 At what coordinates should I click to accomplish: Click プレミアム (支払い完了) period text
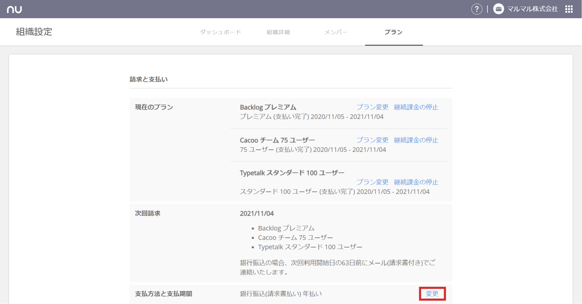(312, 117)
